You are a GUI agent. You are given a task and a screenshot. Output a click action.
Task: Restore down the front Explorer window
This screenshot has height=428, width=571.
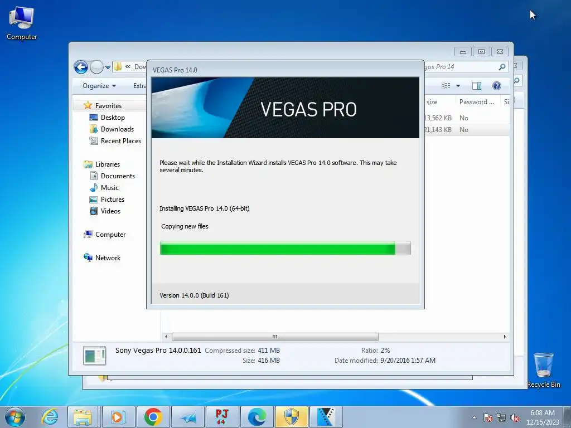coord(481,52)
